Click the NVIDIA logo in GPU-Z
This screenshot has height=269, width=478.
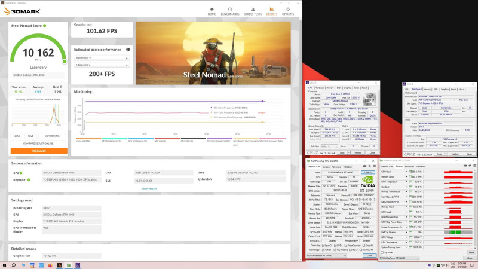click(367, 182)
